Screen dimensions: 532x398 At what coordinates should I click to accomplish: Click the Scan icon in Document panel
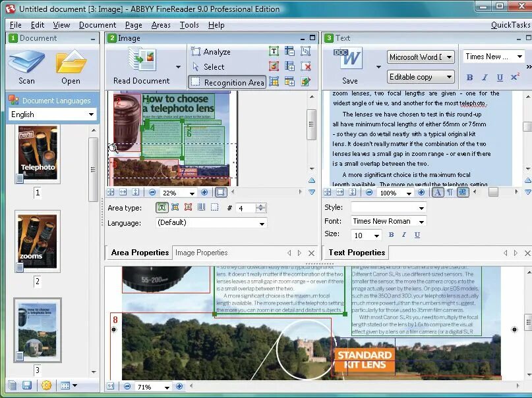(x=26, y=62)
